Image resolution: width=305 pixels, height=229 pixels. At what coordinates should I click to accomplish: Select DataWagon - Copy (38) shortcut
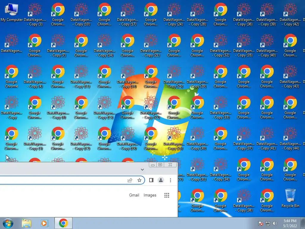click(244, 201)
